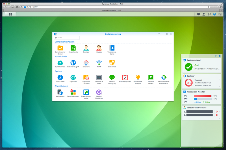Click the Gemeinsame Dateien section heading

(64, 42)
